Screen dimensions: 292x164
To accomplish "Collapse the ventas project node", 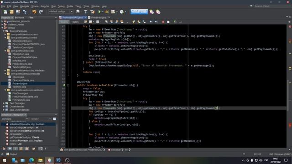I will [x=2, y=28].
